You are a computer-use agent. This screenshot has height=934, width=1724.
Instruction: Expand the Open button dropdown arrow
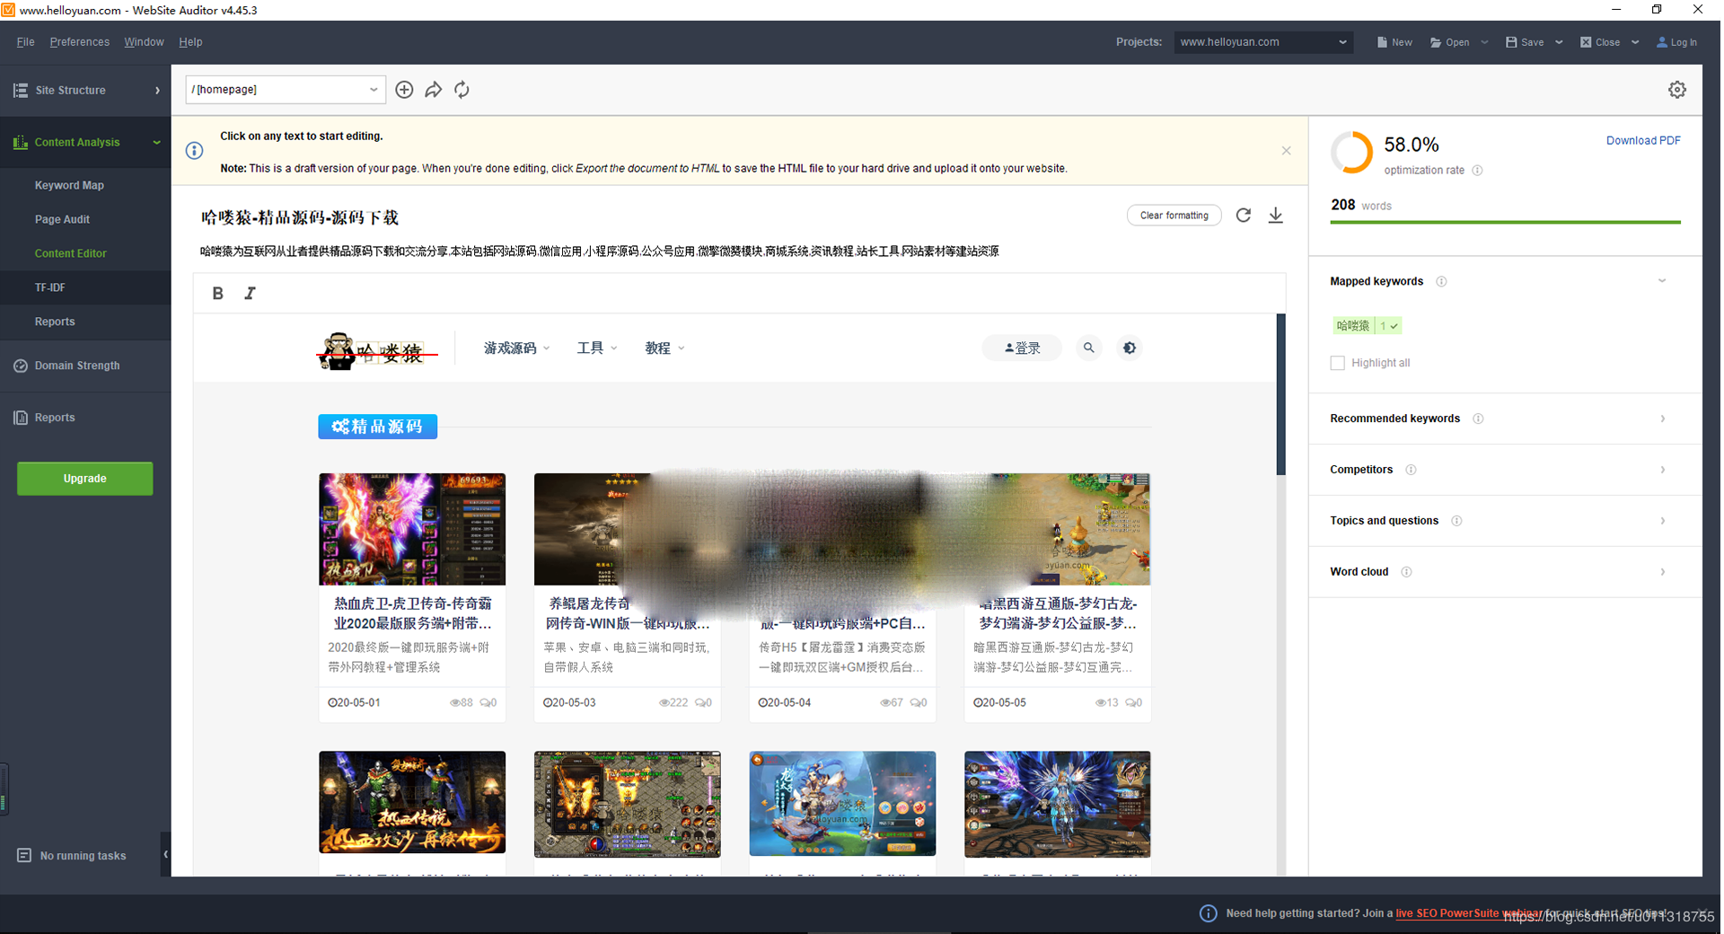point(1484,42)
